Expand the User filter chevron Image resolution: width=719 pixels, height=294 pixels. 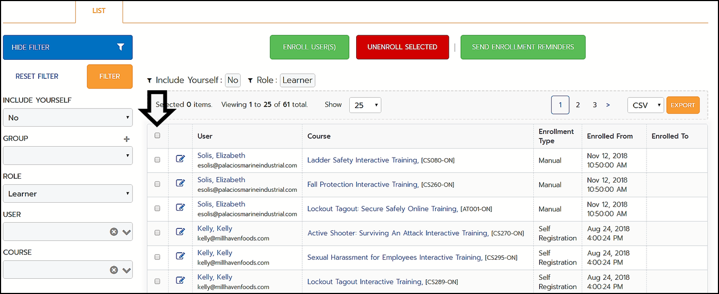click(x=127, y=233)
